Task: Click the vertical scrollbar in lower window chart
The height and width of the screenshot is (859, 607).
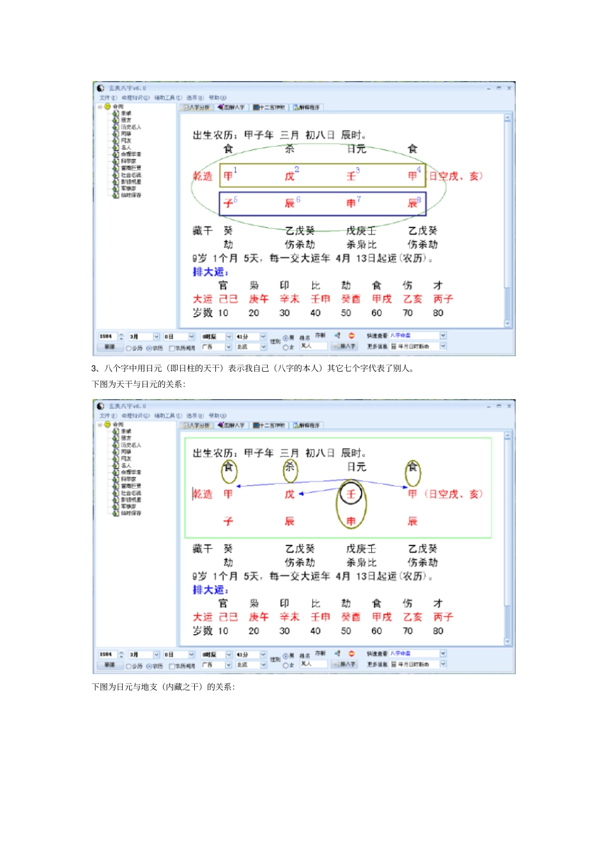Action: [508, 539]
